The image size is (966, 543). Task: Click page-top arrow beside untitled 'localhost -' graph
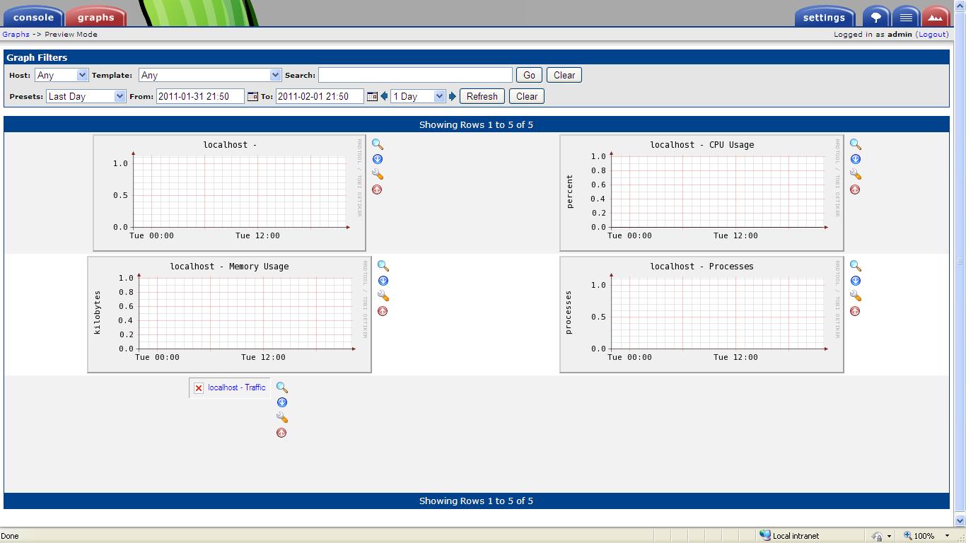(377, 189)
